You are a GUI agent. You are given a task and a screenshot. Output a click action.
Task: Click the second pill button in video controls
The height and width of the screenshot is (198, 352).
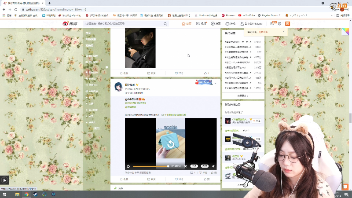coord(205,166)
